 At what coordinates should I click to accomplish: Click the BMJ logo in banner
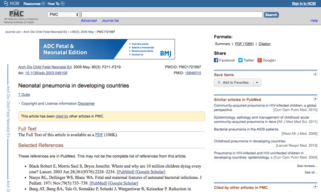tap(165, 53)
